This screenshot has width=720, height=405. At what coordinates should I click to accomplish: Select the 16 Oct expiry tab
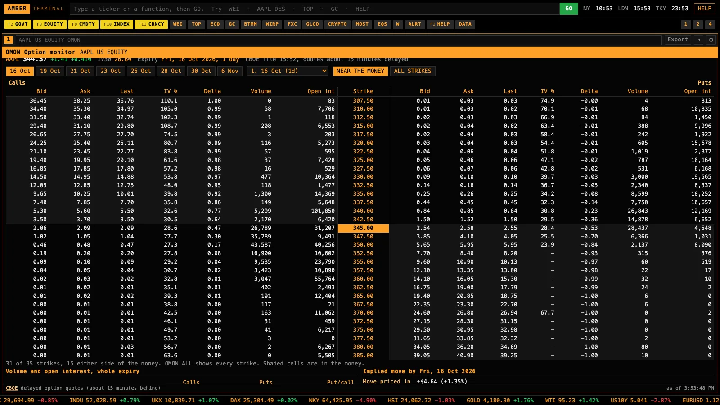(20, 71)
